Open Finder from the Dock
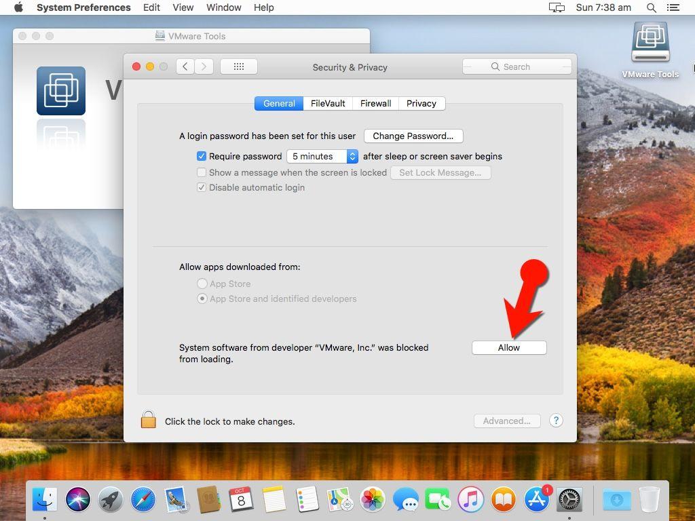Screen dimensions: 695x521 click(x=45, y=499)
